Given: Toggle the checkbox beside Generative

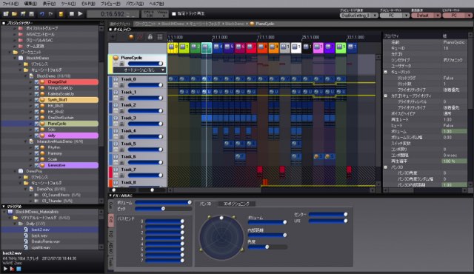Looking at the screenshot, I should [x=36, y=165].
